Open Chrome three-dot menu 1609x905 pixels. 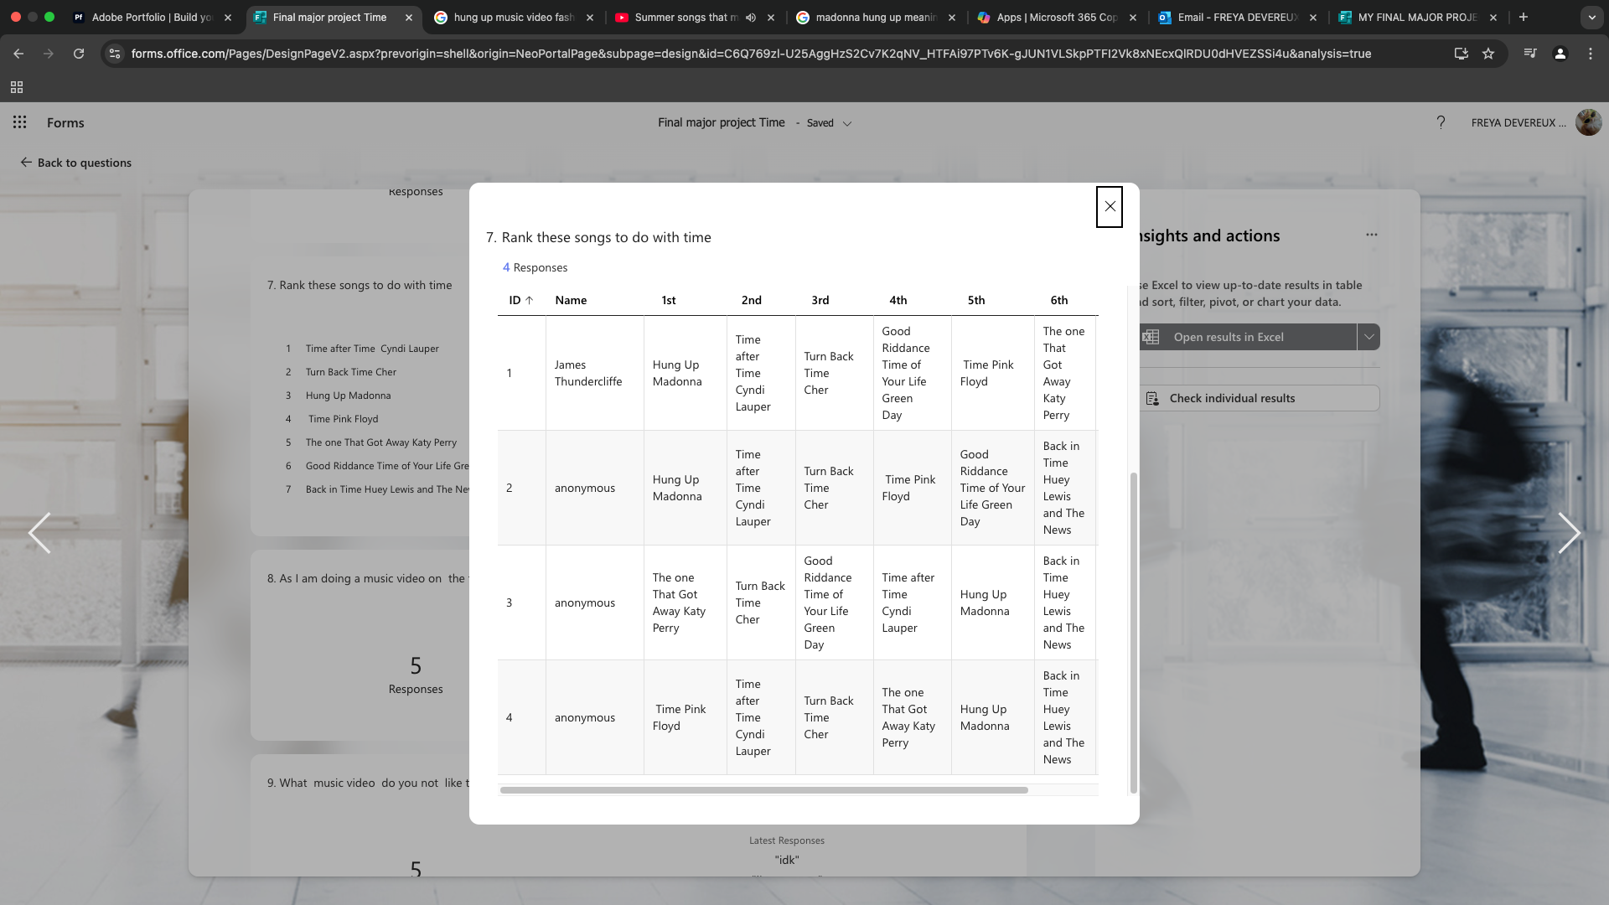coord(1591,54)
